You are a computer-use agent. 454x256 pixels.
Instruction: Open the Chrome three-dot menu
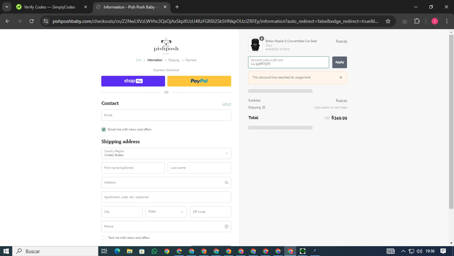click(447, 21)
